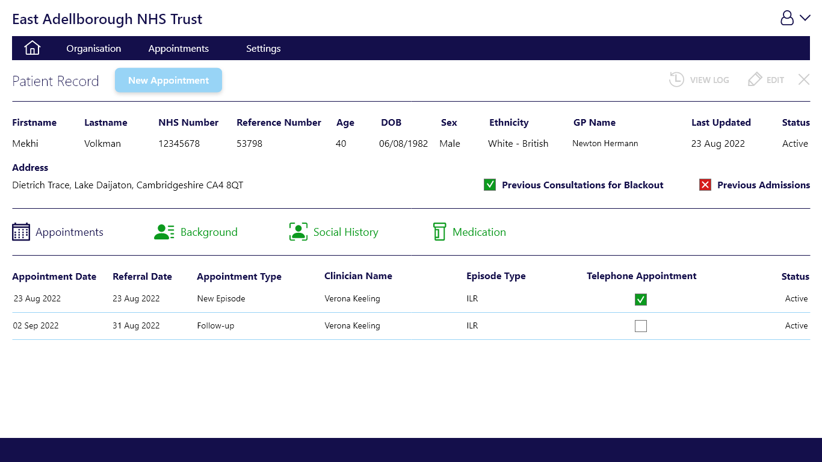Click the Social History portrait icon

(298, 232)
